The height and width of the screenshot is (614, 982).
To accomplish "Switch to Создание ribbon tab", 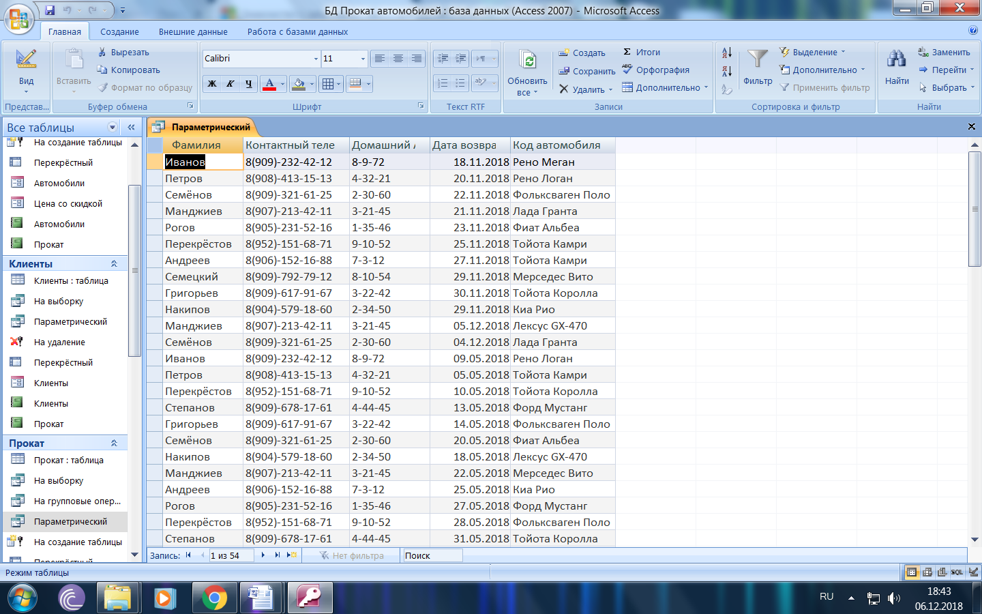I will click(119, 31).
